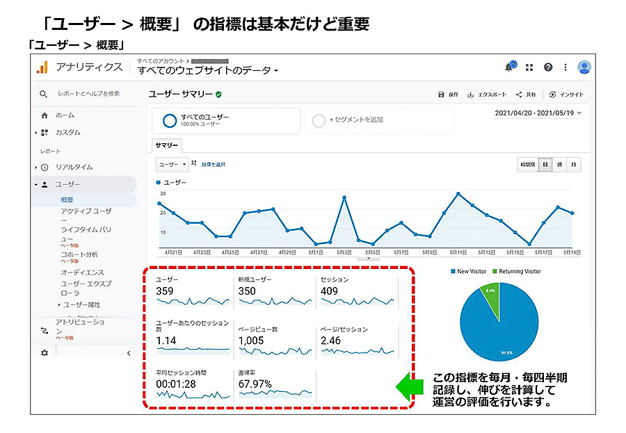Click the Insights (インサイト) icon button
The width and height of the screenshot is (626, 433).
pos(566,95)
